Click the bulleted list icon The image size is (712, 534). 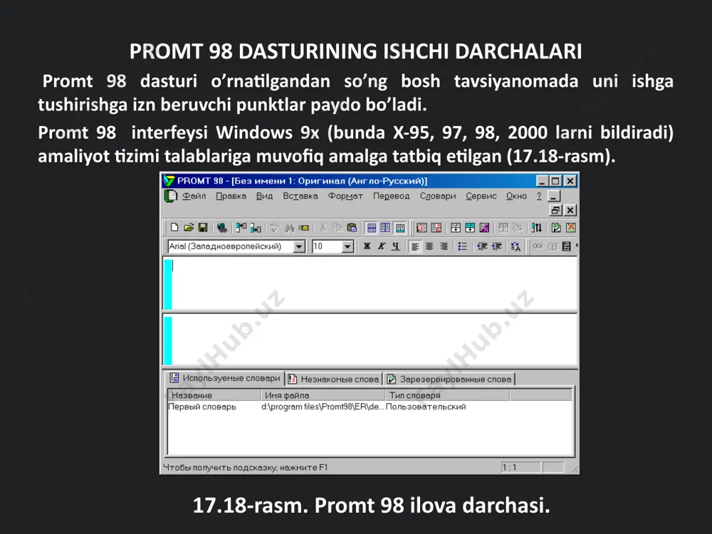click(x=463, y=246)
